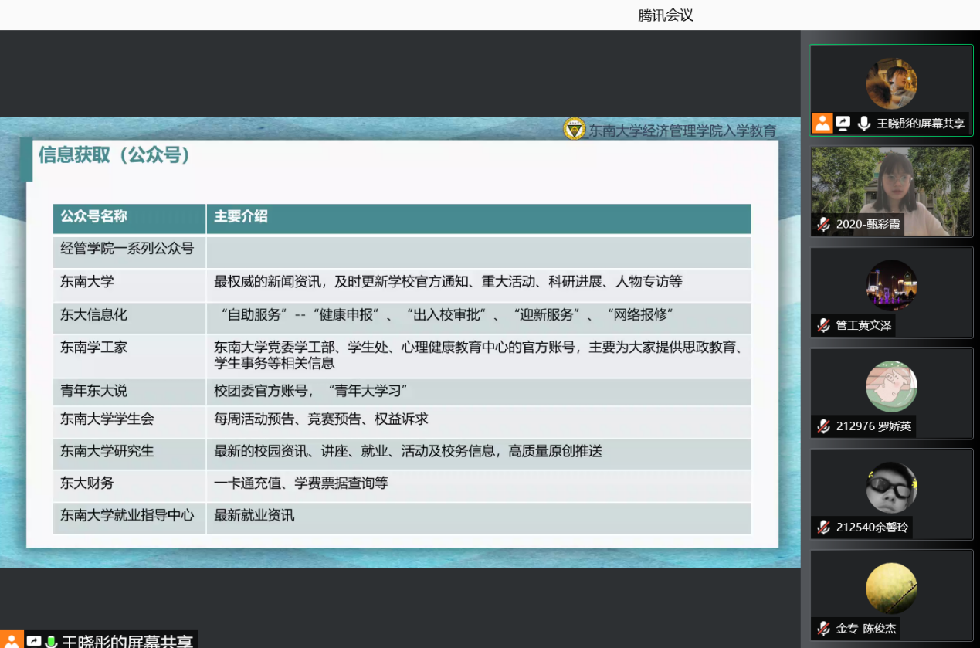This screenshot has width=980, height=648.
Task: Click muted mic icon beside 212540余馨玲
Action: pos(824,528)
